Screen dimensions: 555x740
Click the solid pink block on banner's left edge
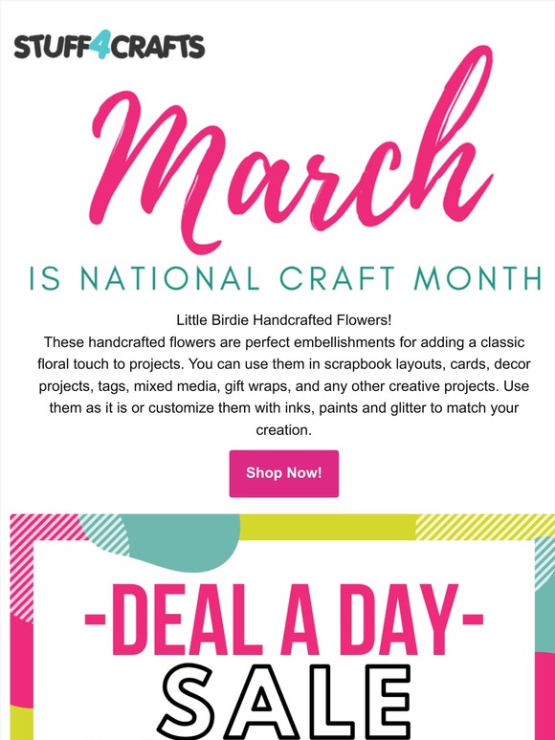[x=21, y=665]
